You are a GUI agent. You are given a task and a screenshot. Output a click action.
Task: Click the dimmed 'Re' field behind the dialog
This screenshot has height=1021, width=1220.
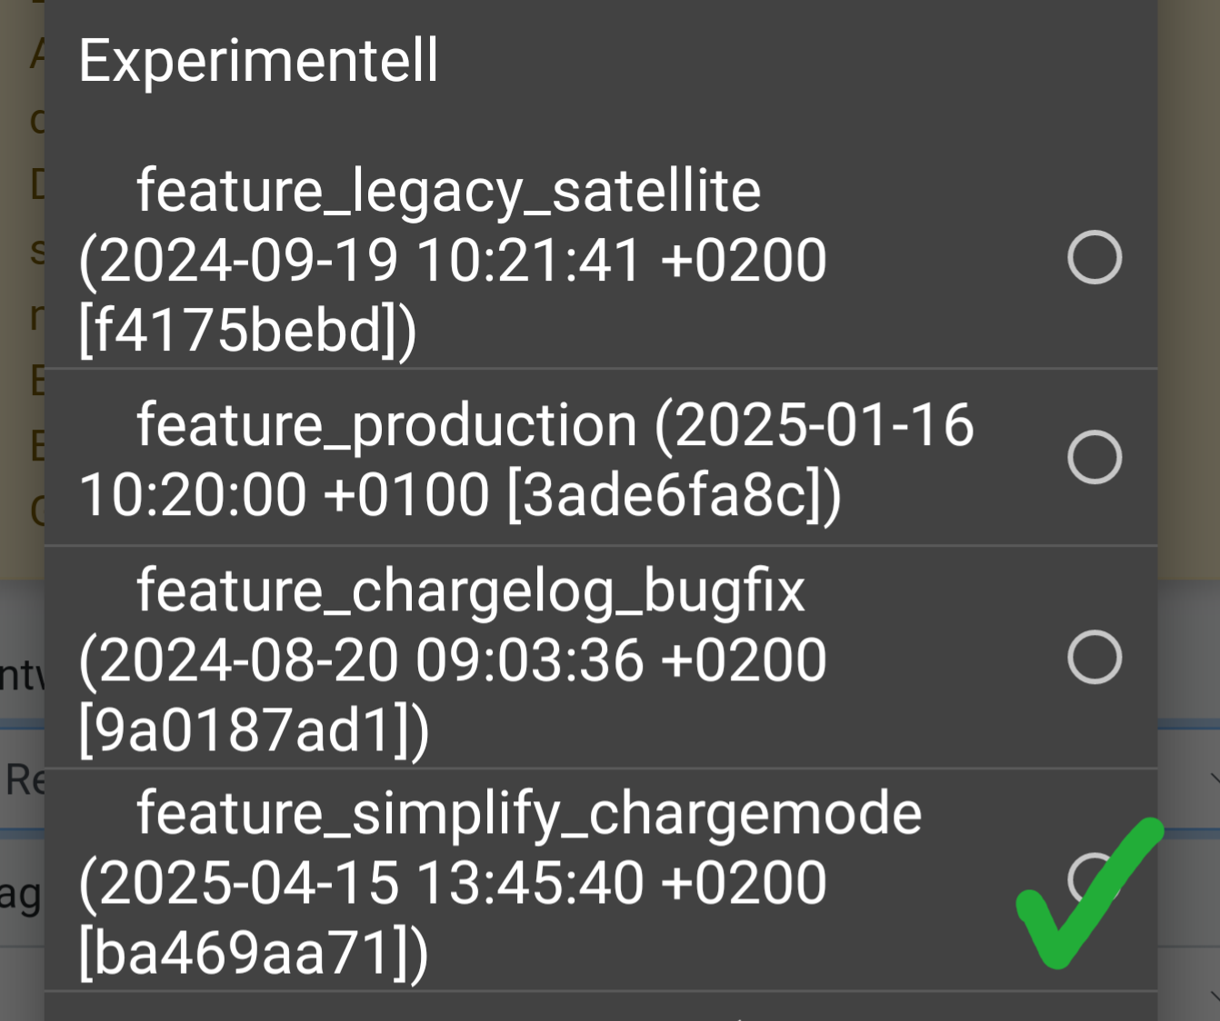coord(23,778)
